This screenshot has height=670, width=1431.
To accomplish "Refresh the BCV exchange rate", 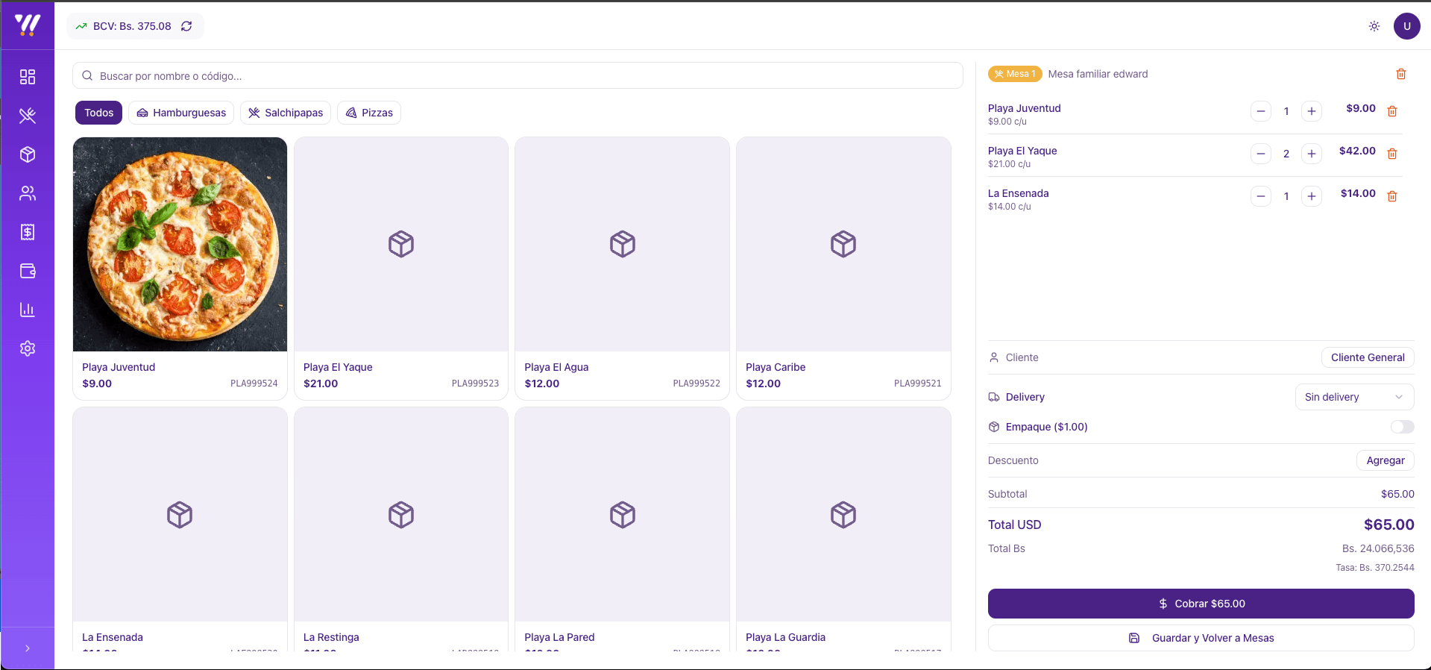I will click(186, 26).
